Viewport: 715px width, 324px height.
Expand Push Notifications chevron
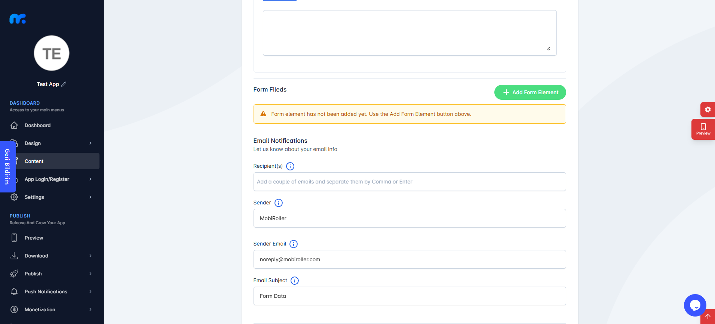click(x=90, y=291)
